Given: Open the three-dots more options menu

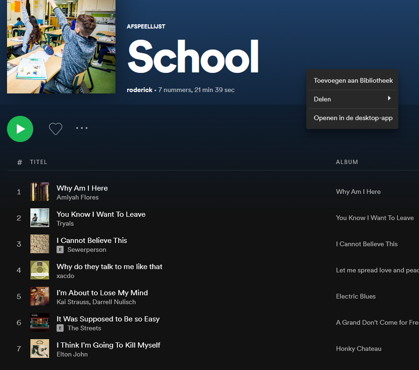Looking at the screenshot, I should [x=82, y=128].
